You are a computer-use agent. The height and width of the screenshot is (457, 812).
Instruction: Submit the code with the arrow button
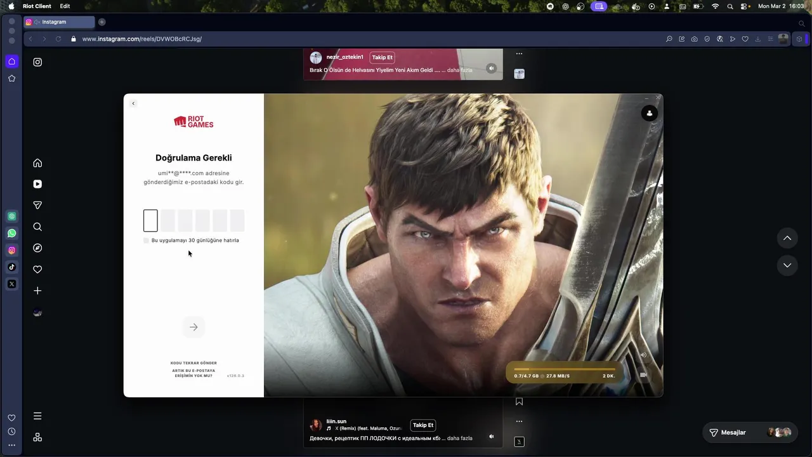coord(193,327)
